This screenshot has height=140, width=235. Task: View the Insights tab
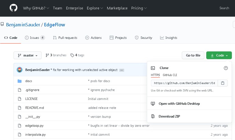pos(169,38)
